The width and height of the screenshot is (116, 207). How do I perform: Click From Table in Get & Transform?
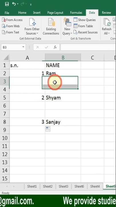pyautogui.click(x=83, y=26)
